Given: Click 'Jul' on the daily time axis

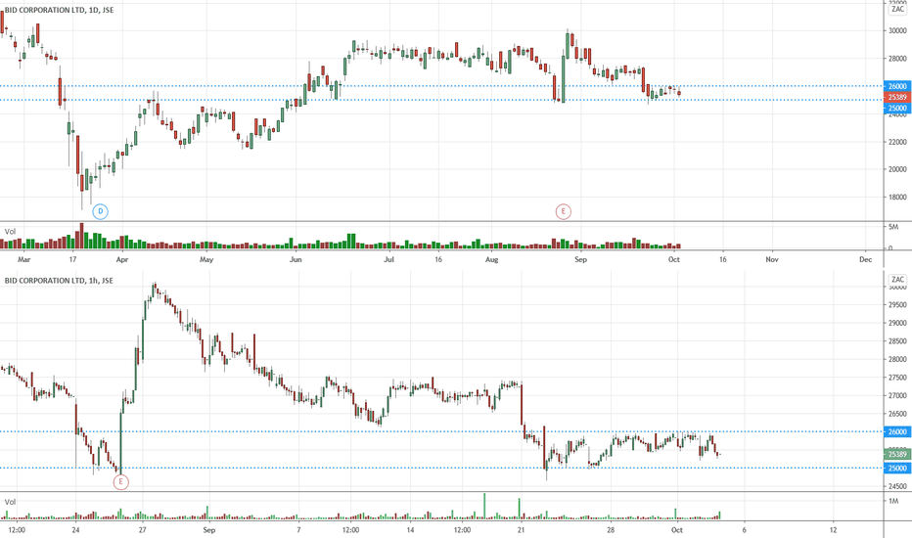Looking at the screenshot, I should click(388, 259).
